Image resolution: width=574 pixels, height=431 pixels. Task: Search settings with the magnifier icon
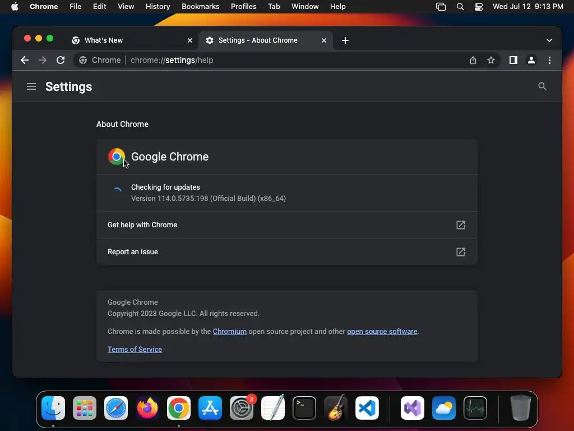click(542, 86)
